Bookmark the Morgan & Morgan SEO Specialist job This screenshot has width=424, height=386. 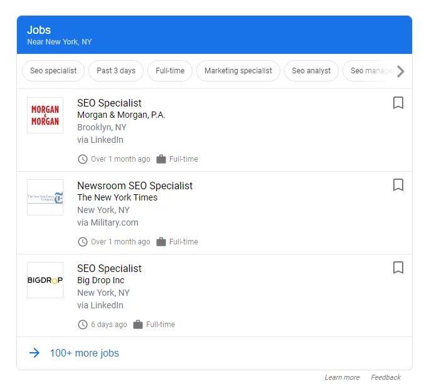click(x=398, y=103)
